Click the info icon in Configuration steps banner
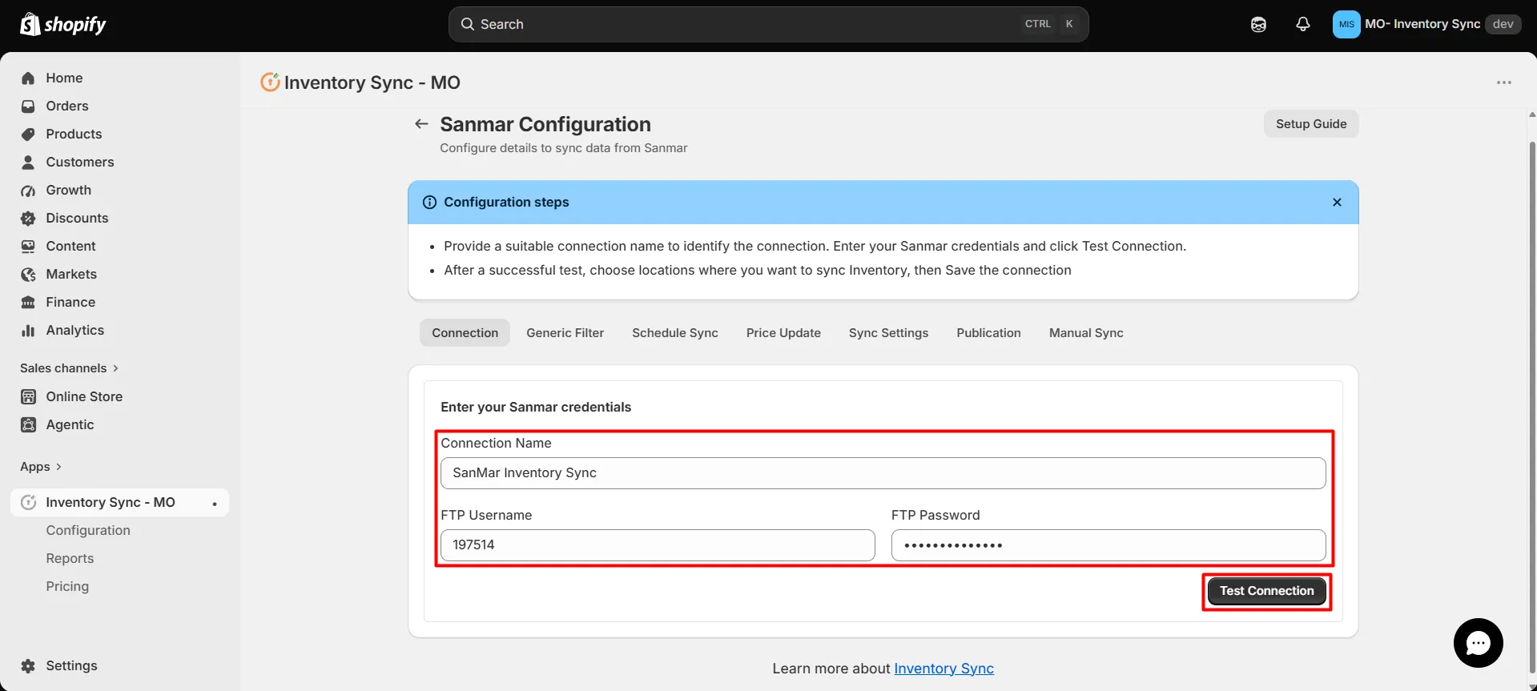Image resolution: width=1537 pixels, height=691 pixels. (x=429, y=202)
